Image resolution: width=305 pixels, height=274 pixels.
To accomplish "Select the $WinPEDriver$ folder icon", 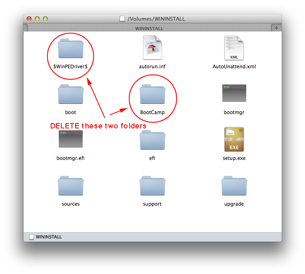I will pyautogui.click(x=71, y=48).
